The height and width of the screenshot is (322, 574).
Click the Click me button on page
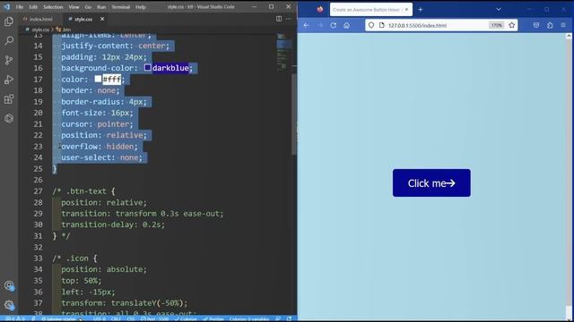point(431,182)
